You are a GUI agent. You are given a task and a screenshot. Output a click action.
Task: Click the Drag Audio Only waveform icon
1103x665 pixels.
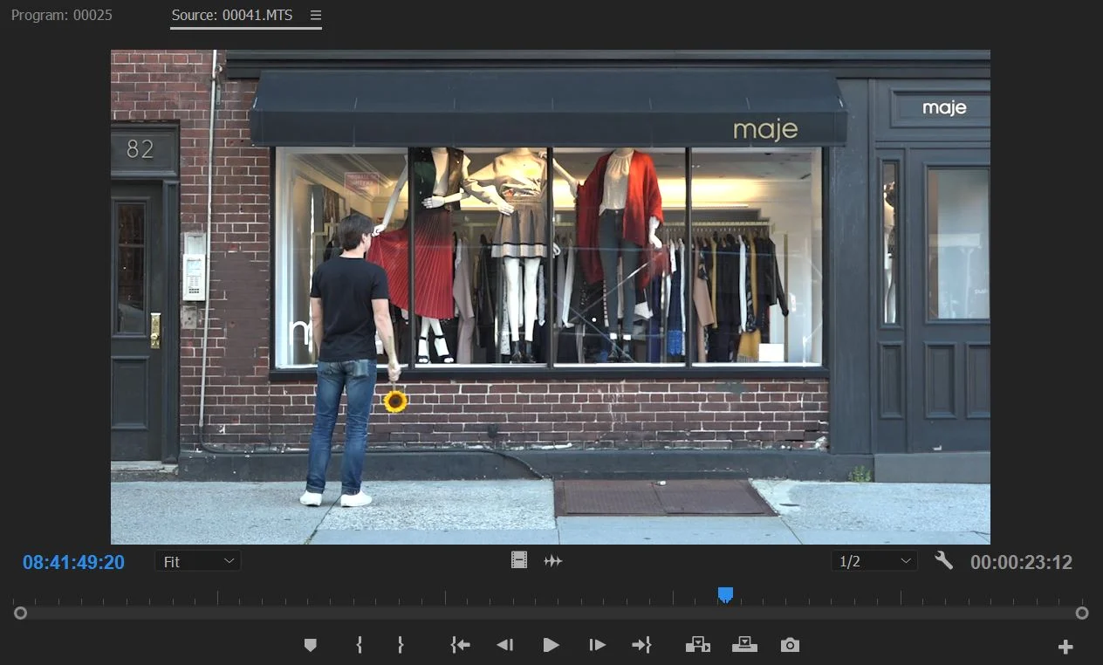(x=553, y=561)
